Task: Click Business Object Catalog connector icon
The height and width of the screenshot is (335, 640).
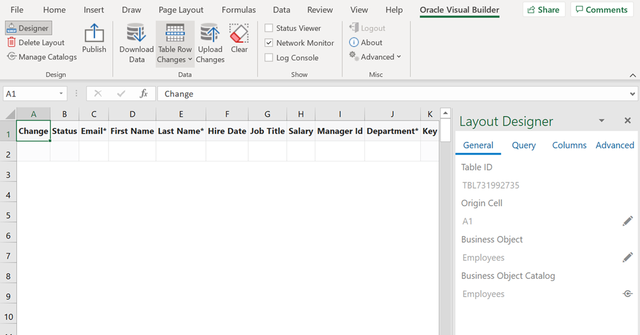Action: point(628,293)
